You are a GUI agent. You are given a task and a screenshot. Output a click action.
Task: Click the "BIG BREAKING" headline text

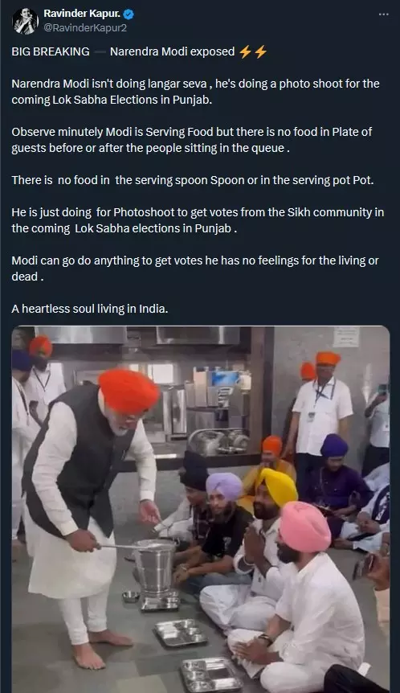(51, 51)
